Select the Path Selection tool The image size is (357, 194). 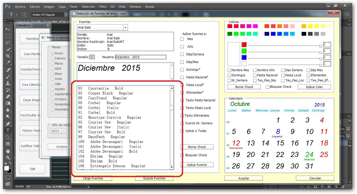pos(8,137)
